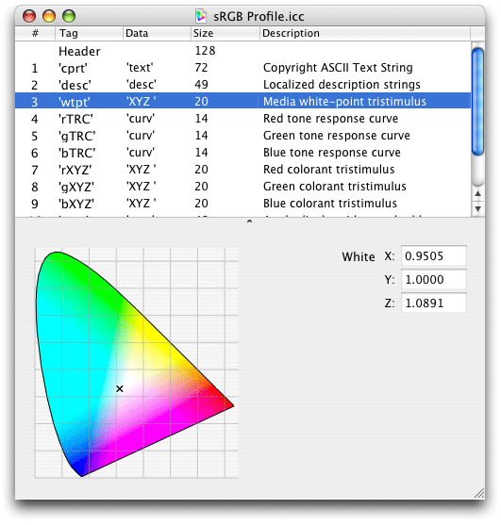Click 'Green tone response curve' description
501x525 pixels.
coord(337,136)
